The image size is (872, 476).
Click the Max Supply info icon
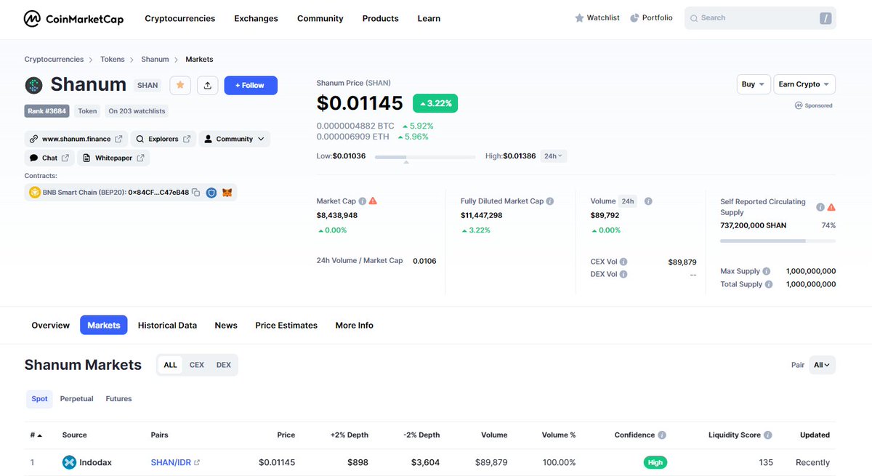pos(767,271)
